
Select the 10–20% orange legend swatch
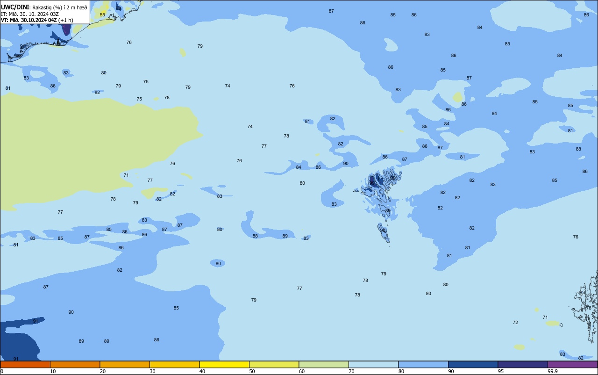75,364
